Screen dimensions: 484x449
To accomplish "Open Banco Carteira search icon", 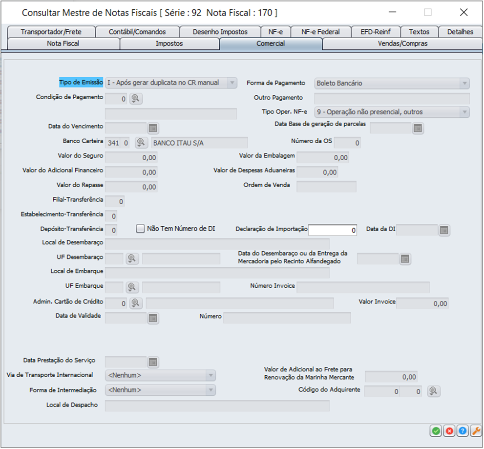I will (x=141, y=143).
